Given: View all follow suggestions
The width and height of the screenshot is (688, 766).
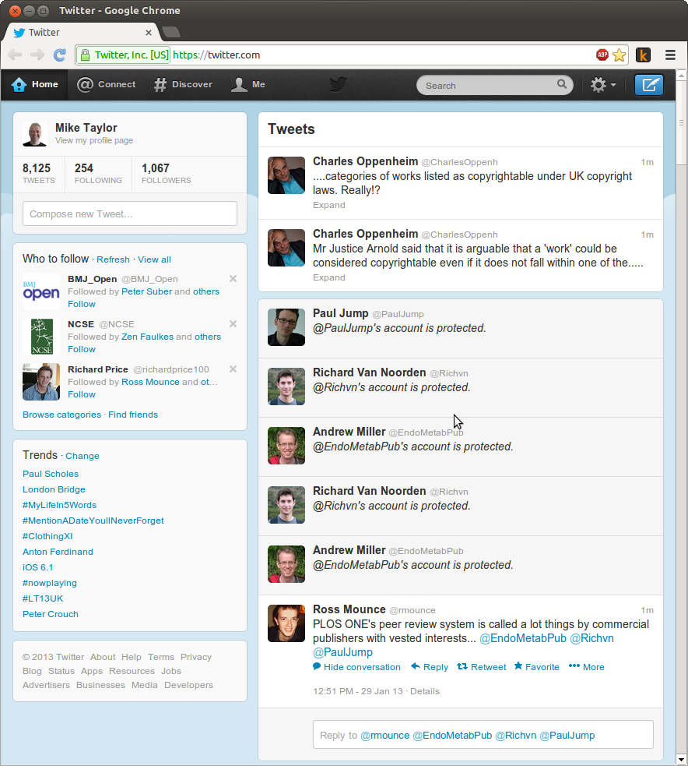Looking at the screenshot, I should click(154, 259).
